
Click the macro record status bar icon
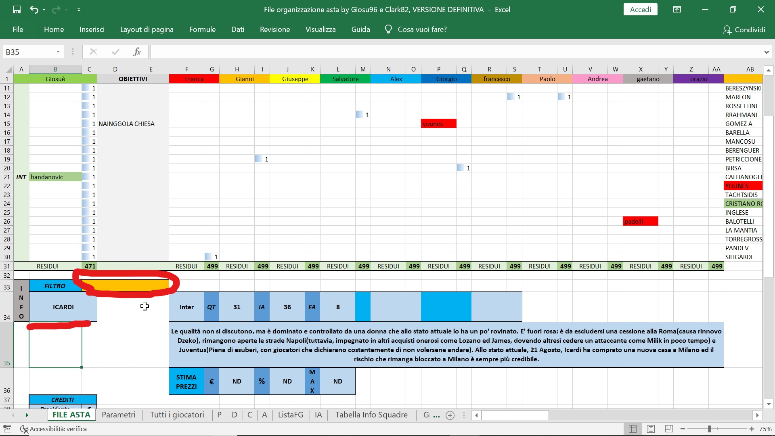pos(7,429)
